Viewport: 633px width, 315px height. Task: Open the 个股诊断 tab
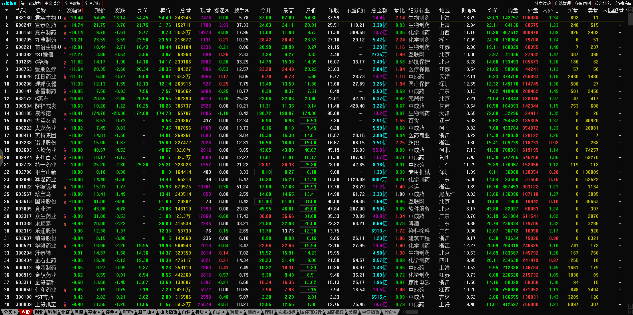[93, 3]
